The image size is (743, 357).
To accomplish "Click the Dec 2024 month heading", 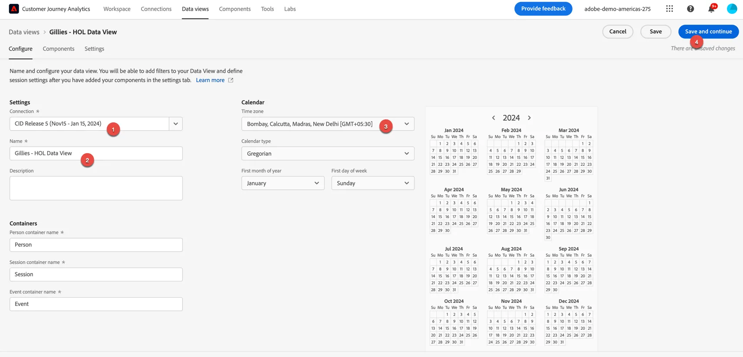I will [569, 301].
